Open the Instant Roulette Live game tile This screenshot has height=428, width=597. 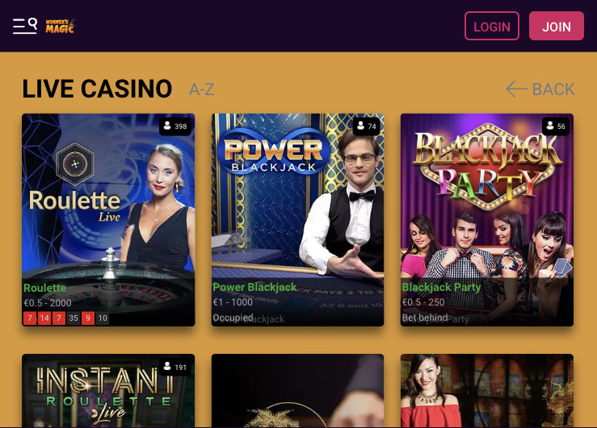pos(108,390)
